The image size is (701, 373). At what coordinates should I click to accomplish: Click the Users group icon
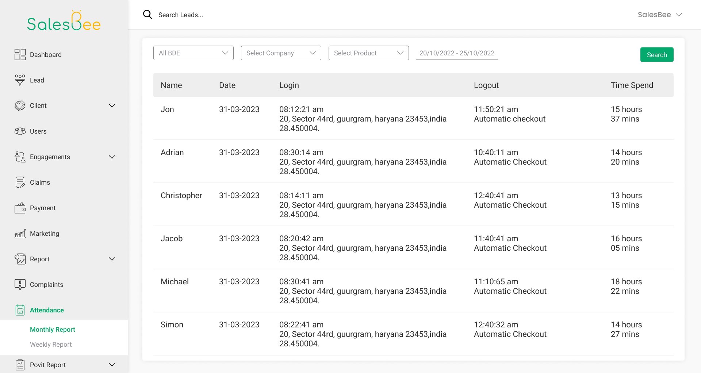click(x=20, y=131)
